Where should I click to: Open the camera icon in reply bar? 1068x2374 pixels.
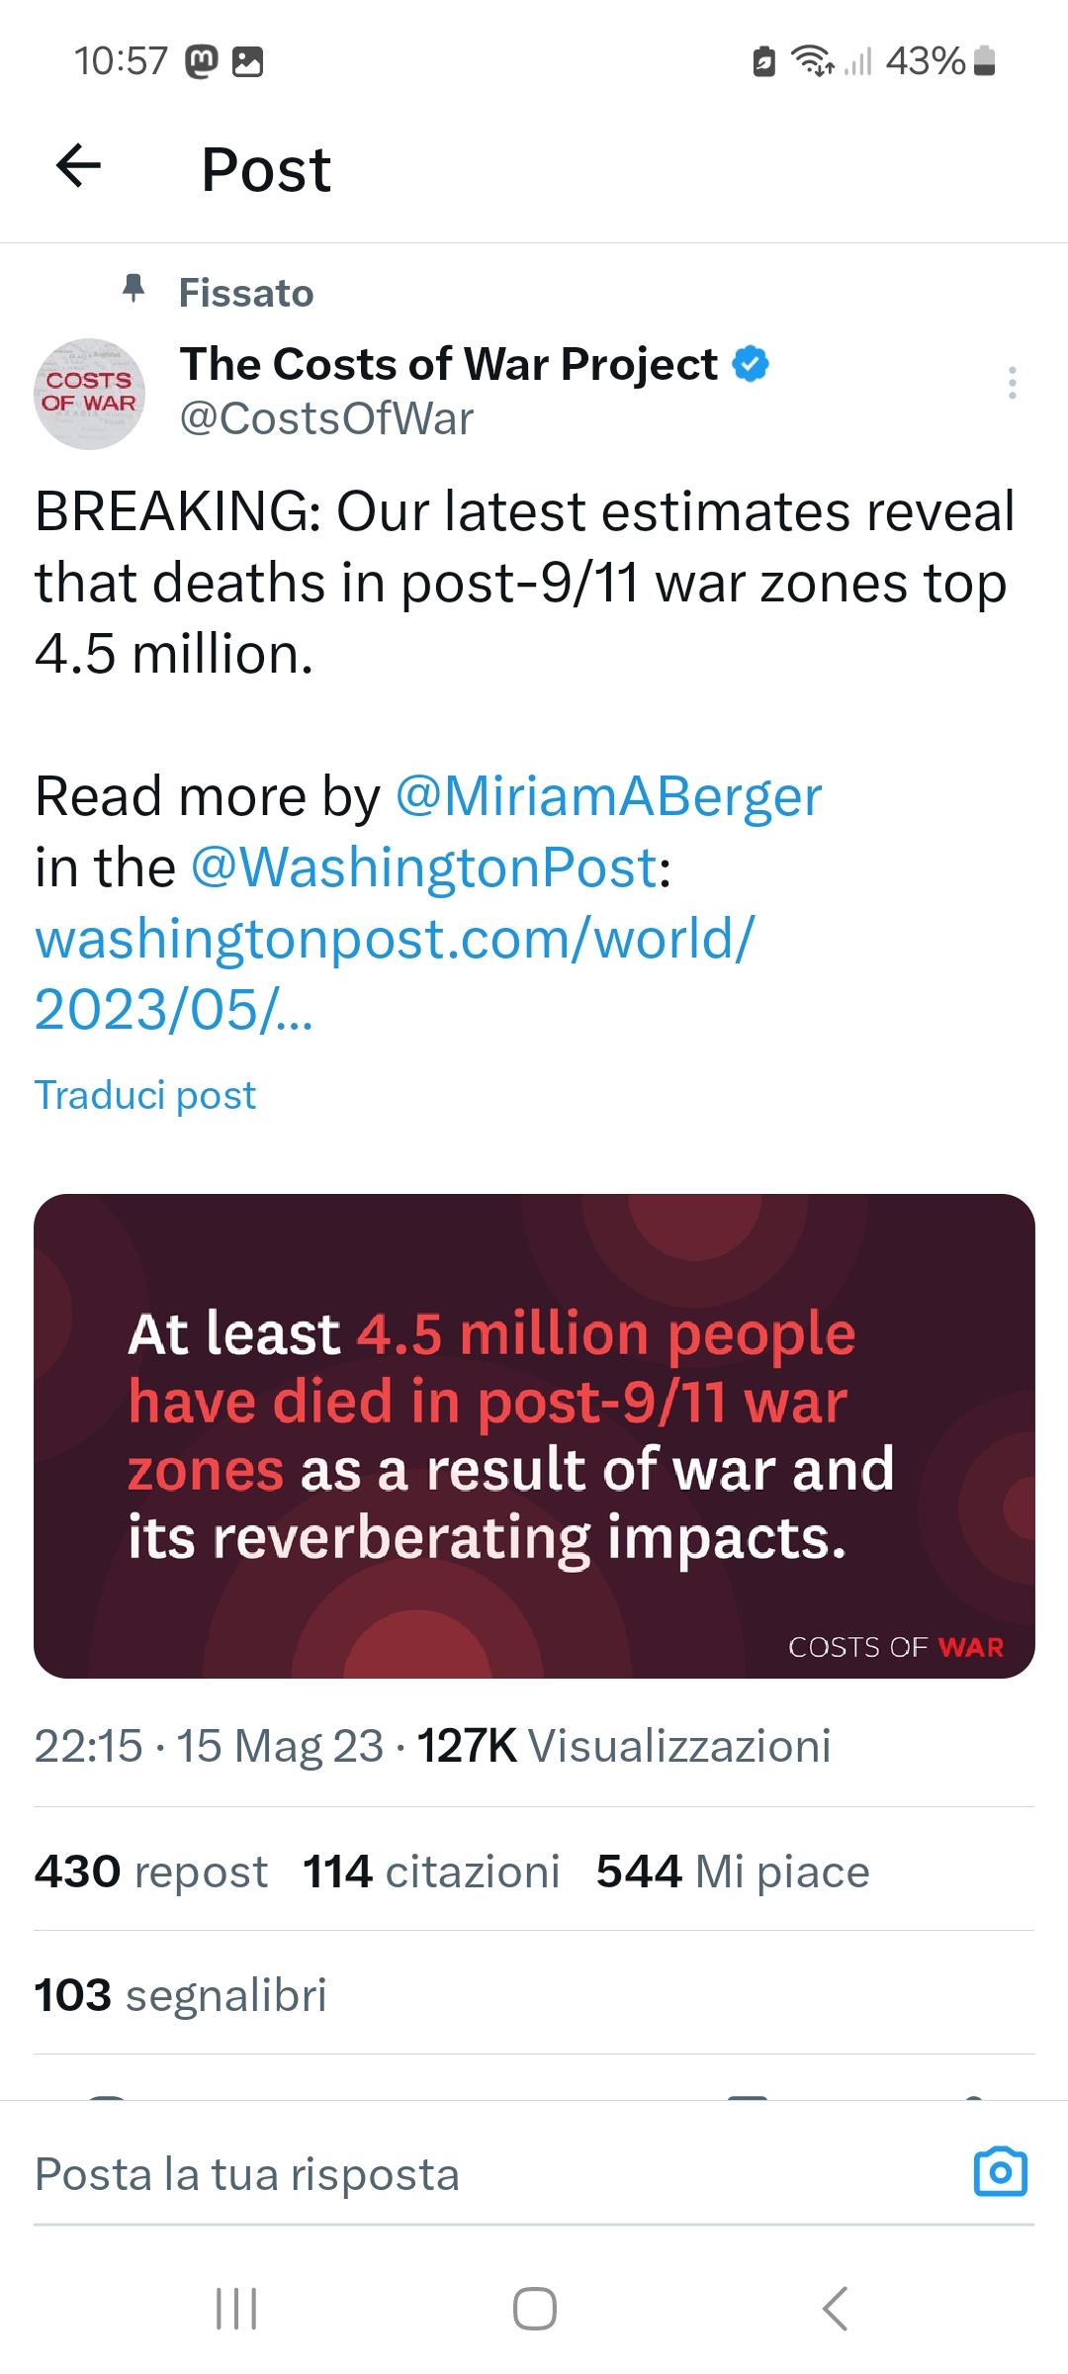pos(1000,2172)
